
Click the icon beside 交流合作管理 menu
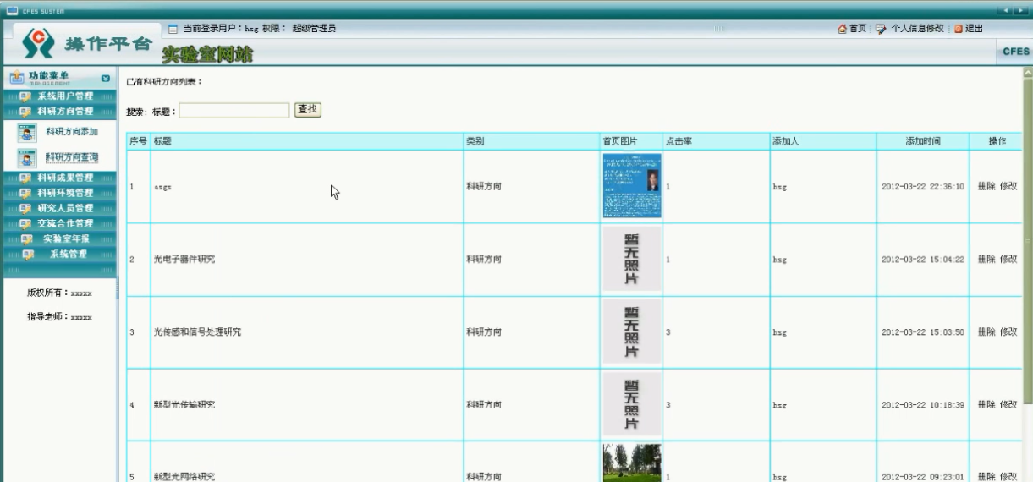pyautogui.click(x=25, y=223)
